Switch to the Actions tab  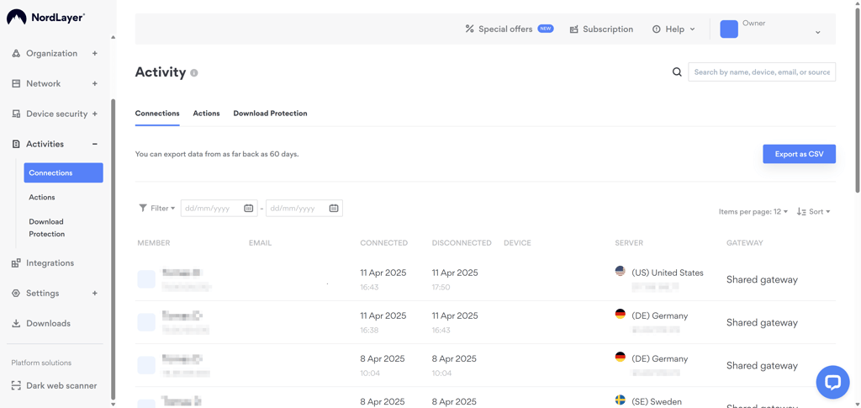click(207, 113)
